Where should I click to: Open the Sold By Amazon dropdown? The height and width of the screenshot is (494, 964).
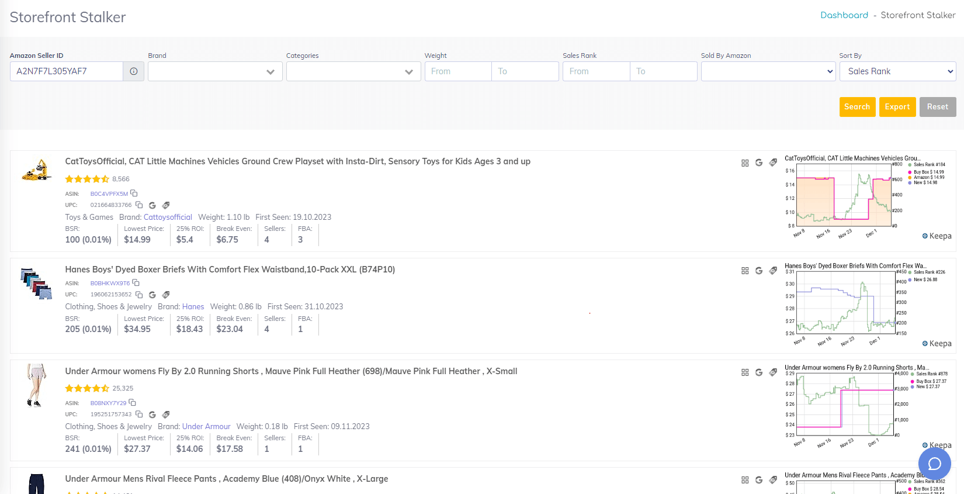click(768, 71)
